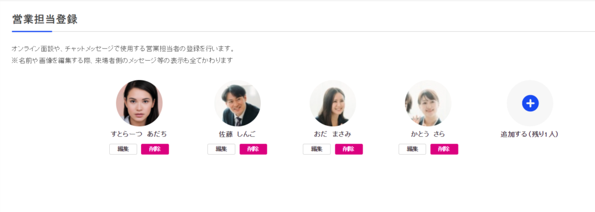Viewport: 595px width, 212px height.
Task: Open すとらーつ あだち's profile photo
Action: point(139,103)
